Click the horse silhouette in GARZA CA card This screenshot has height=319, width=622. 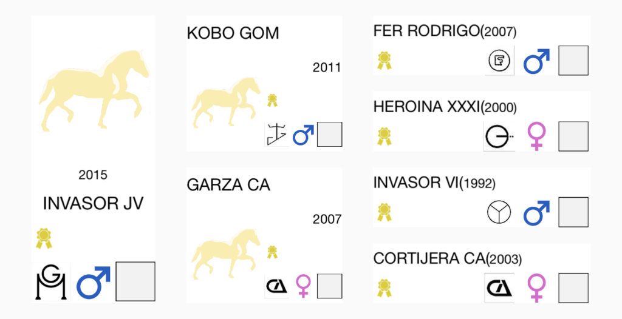(x=226, y=254)
